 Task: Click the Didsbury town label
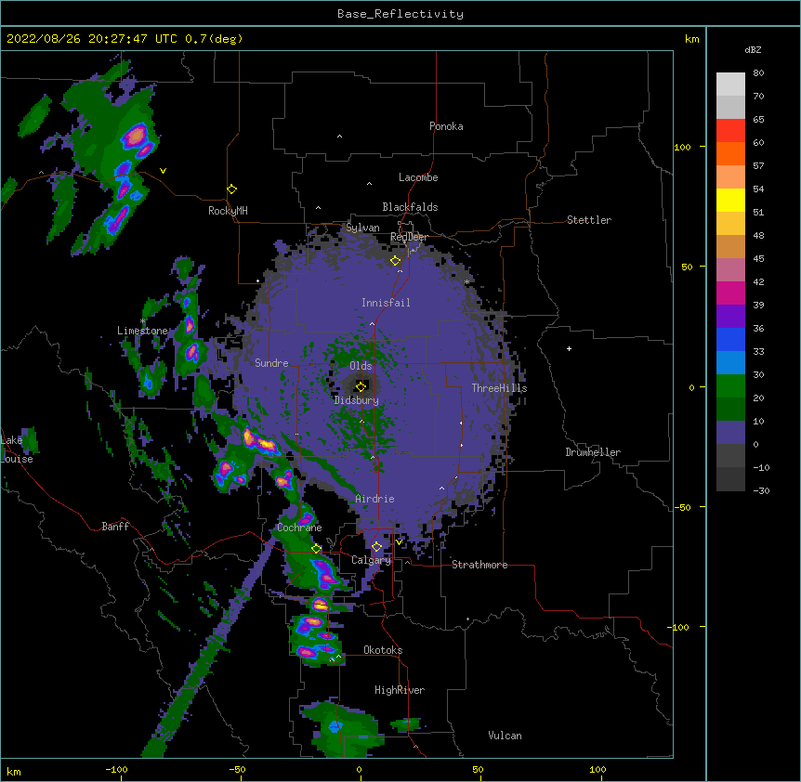click(x=356, y=400)
